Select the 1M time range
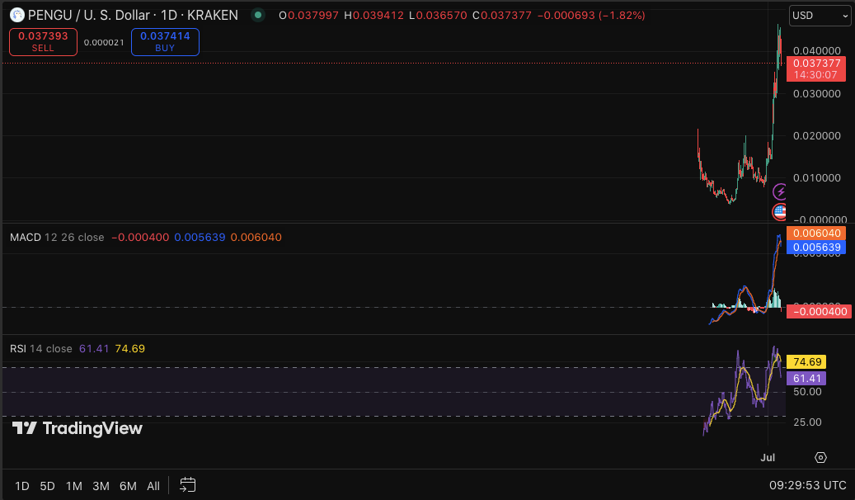Viewport: 855px width, 500px height. (x=74, y=486)
